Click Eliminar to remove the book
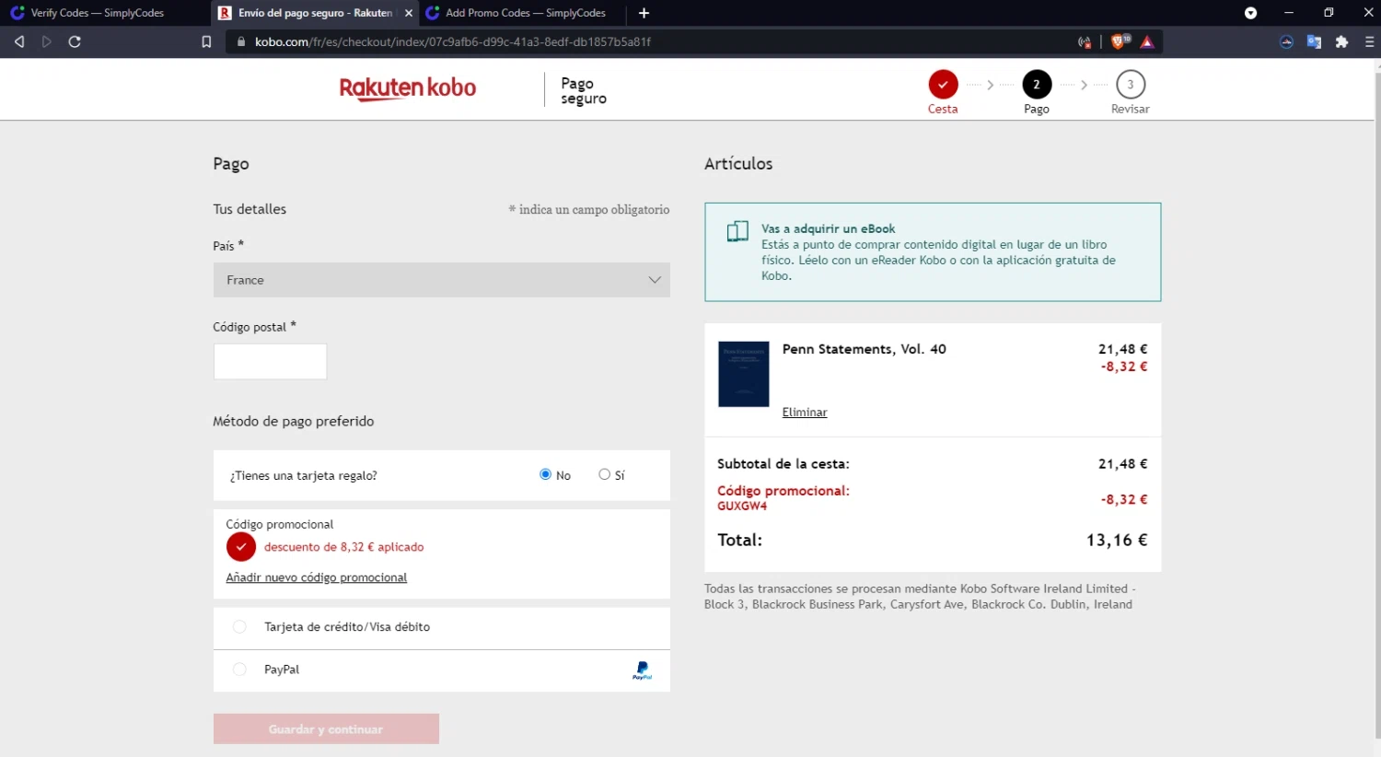 (x=805, y=413)
